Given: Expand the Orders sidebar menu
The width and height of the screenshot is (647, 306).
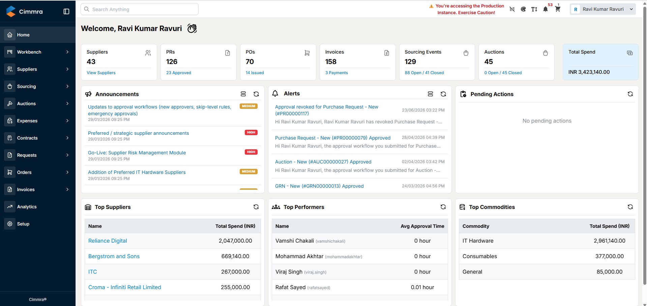Looking at the screenshot, I should click(38, 172).
